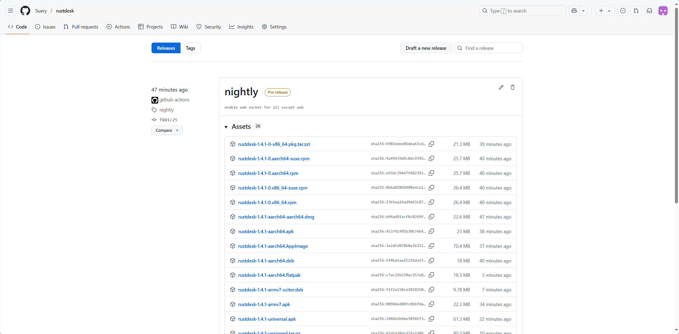Open Copilot chat icon
Screen dimensions: 679x334
(x=574, y=11)
